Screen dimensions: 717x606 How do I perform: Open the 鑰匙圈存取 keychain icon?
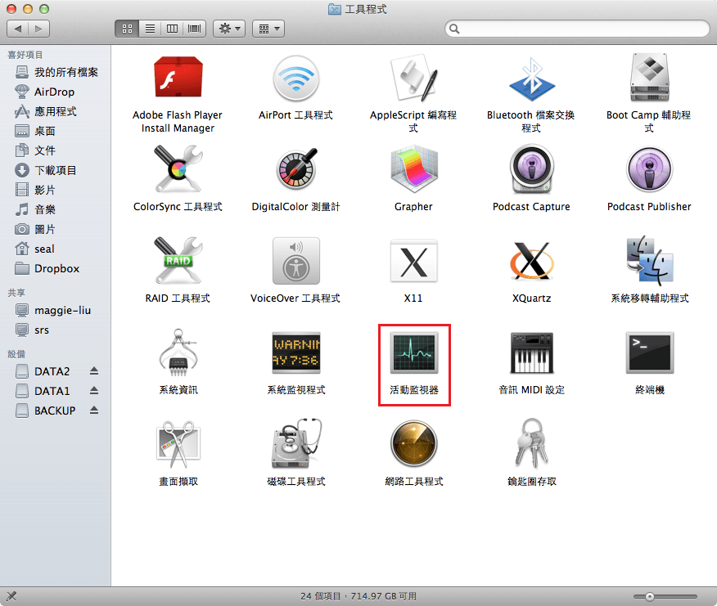pyautogui.click(x=531, y=445)
